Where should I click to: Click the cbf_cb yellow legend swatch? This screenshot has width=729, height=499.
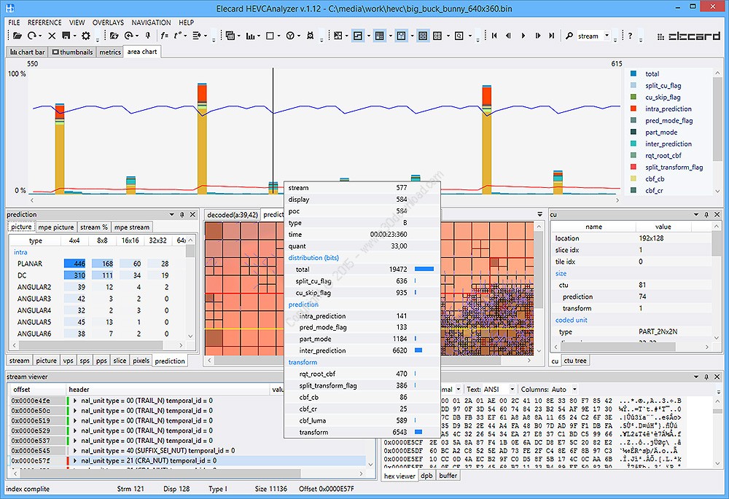pyautogui.click(x=634, y=178)
